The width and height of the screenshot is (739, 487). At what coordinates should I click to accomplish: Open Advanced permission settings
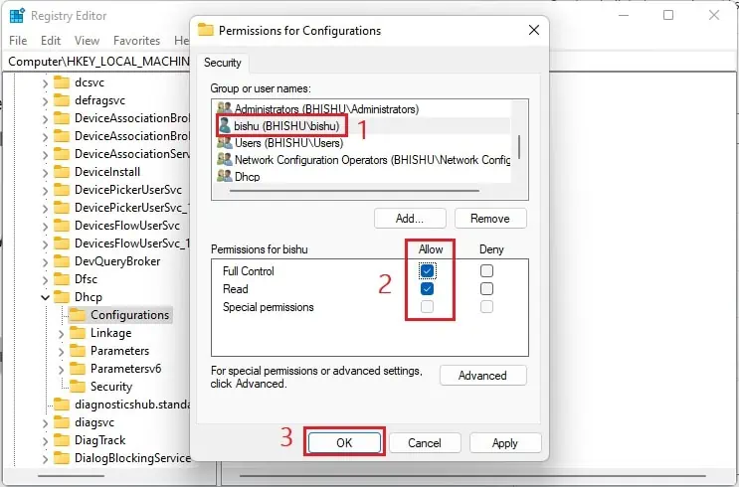pos(482,376)
